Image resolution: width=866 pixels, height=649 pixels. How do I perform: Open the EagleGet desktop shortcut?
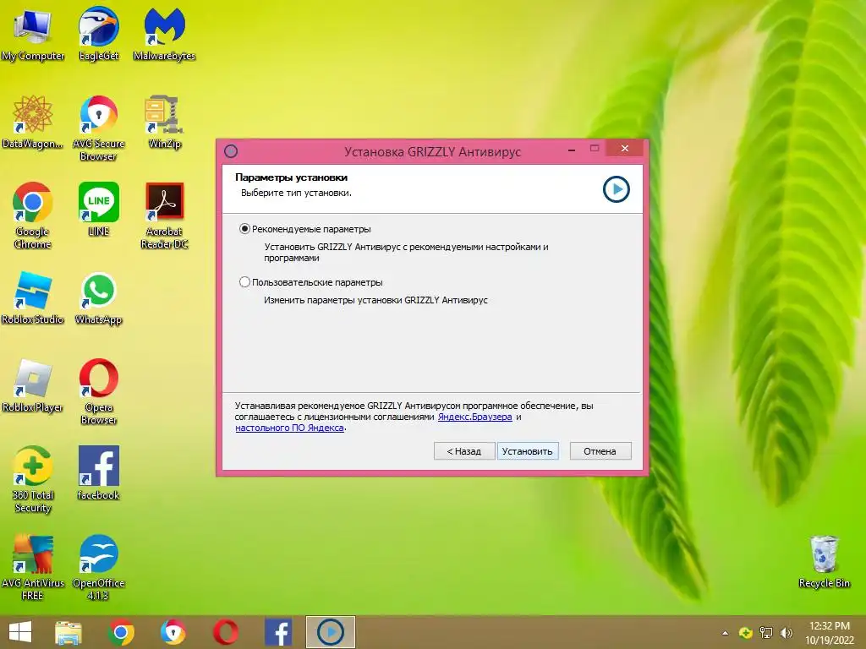[99, 34]
